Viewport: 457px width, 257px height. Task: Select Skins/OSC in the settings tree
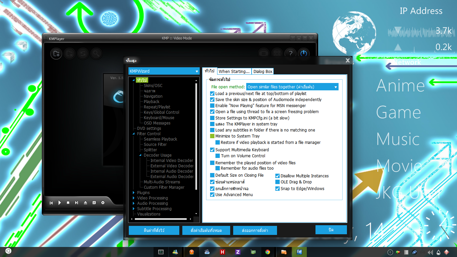click(x=153, y=86)
